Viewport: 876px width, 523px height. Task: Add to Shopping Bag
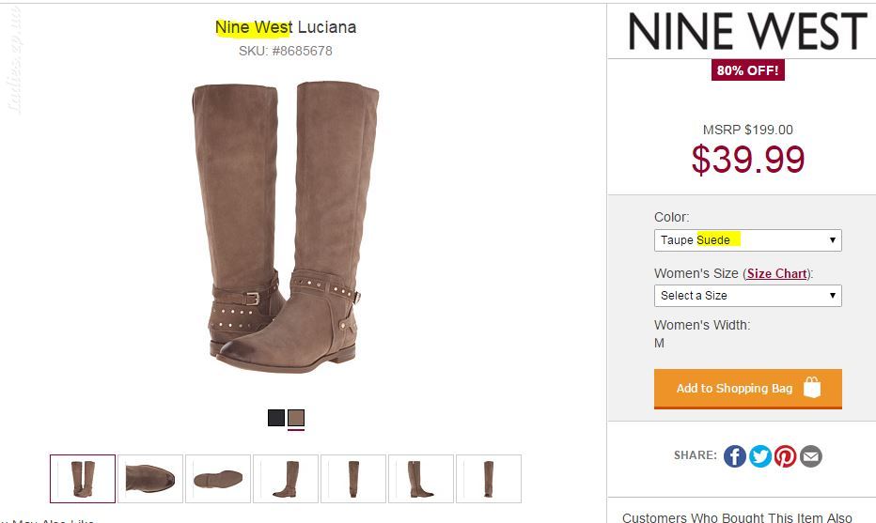[x=747, y=389]
